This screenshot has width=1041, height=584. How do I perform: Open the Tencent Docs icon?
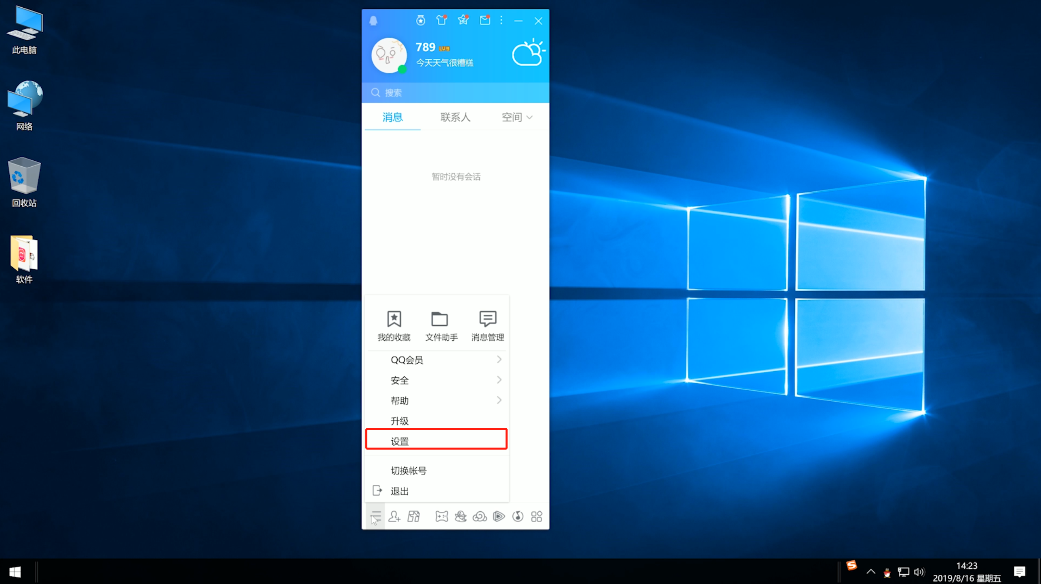click(x=413, y=516)
